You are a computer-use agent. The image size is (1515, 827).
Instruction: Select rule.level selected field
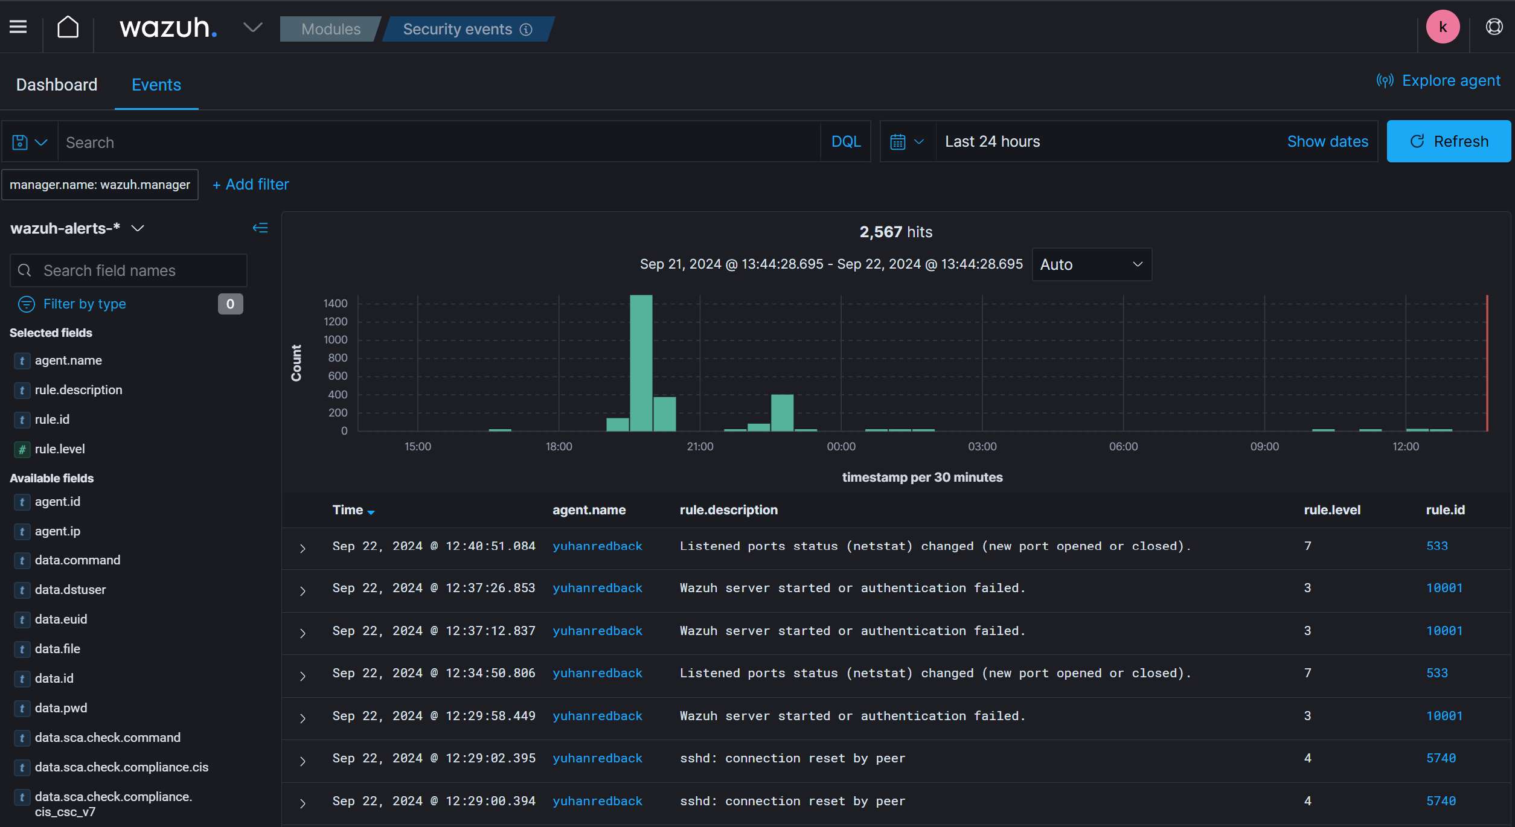coord(60,449)
